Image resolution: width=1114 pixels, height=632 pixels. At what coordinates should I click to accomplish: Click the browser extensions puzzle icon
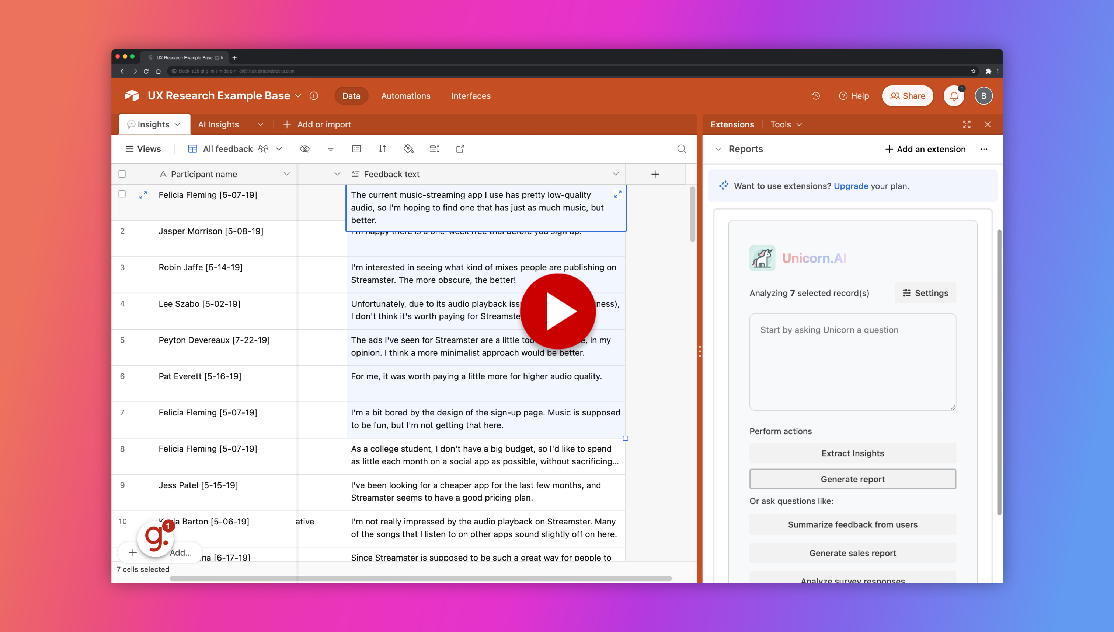[988, 71]
